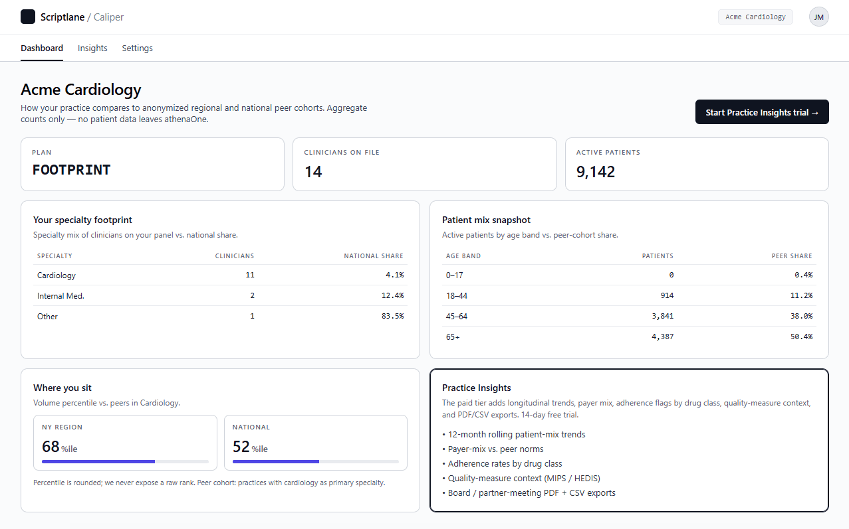Click the clinicians on file count 14
The height and width of the screenshot is (529, 849).
coord(313,172)
